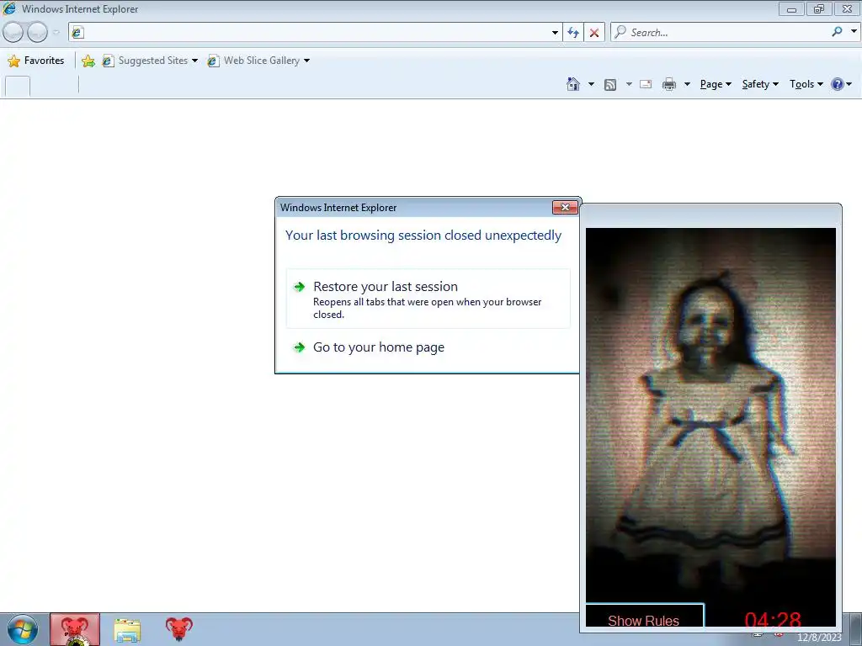Viewport: 862px width, 646px height.
Task: Open the recent pages arrow beside Forward
Action: (x=56, y=33)
